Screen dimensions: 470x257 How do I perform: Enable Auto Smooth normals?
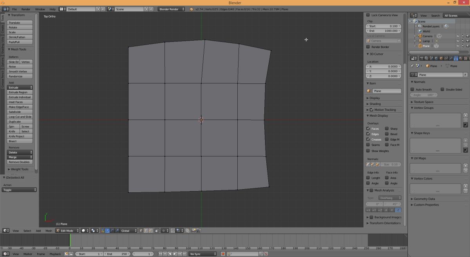[x=412, y=89]
